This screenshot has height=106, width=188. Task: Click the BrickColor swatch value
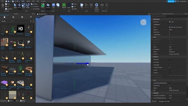click(x=170, y=22)
